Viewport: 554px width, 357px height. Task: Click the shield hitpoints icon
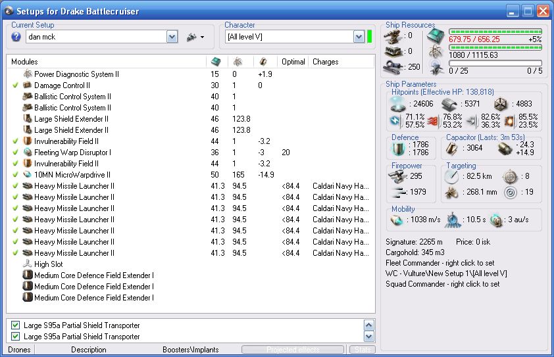pos(397,104)
